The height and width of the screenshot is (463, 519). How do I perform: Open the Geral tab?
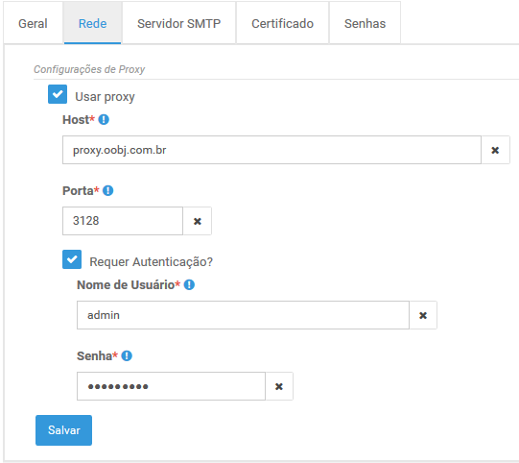pos(33,23)
